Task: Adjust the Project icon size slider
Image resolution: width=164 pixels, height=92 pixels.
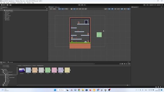Action: click(x=127, y=85)
